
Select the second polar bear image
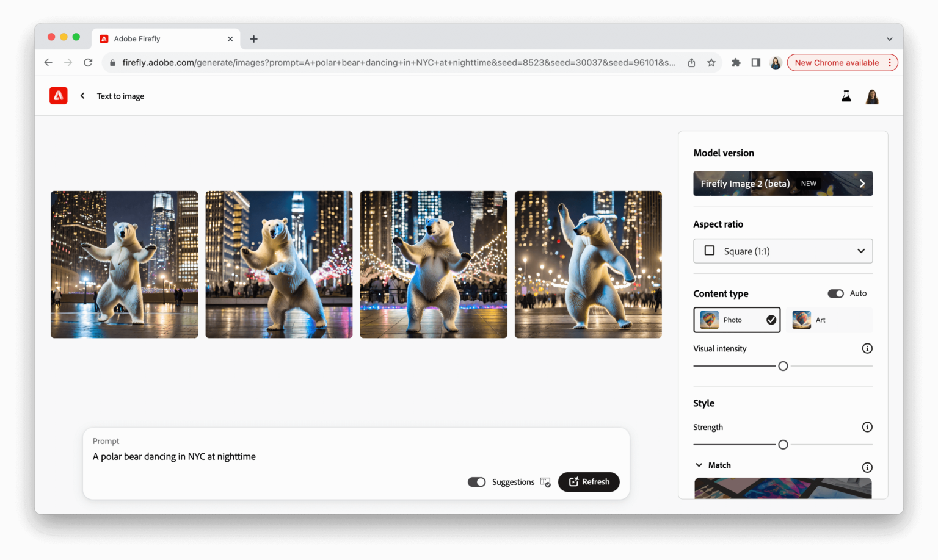tap(278, 264)
